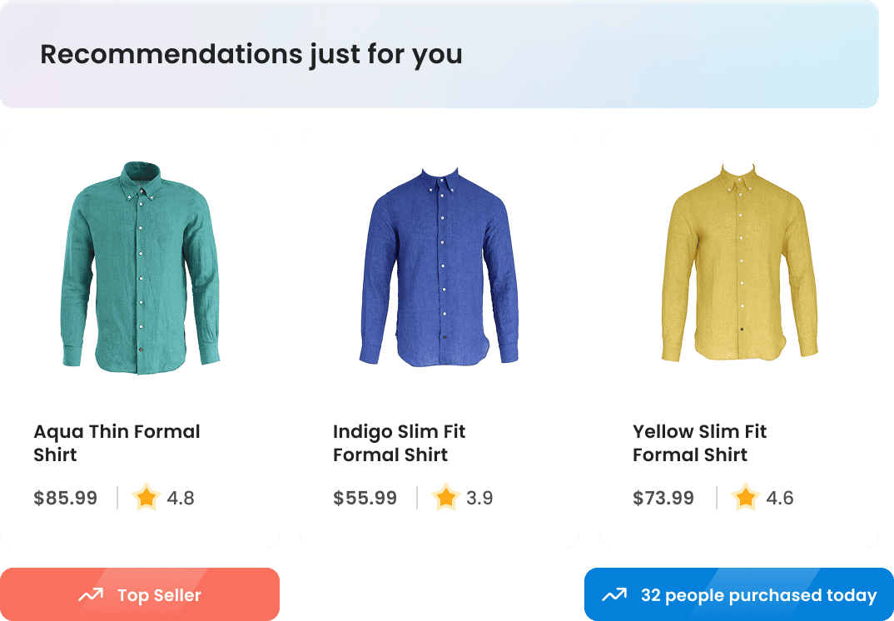Click the trending arrow in purchased today badge

point(614,595)
